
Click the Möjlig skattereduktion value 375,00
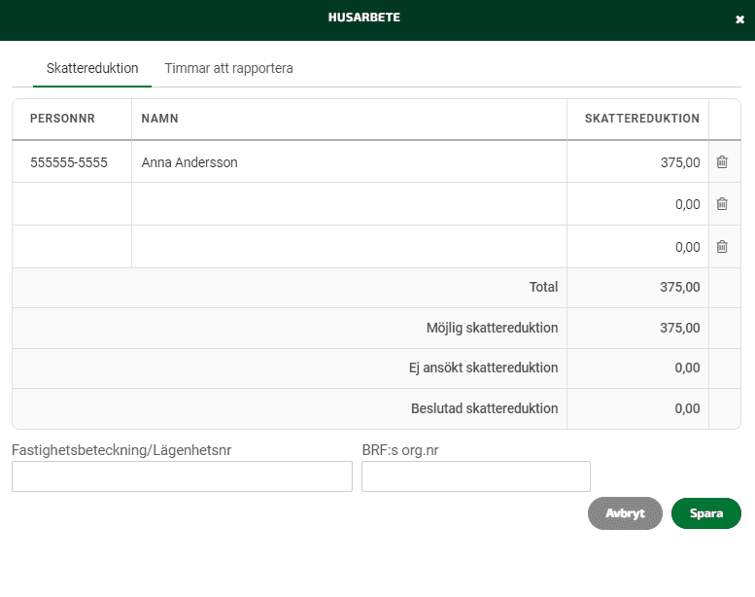pyautogui.click(x=680, y=328)
